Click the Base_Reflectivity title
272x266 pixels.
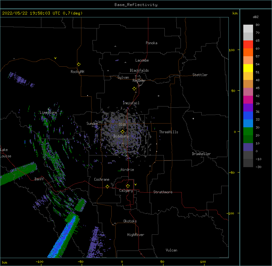(x=136, y=5)
